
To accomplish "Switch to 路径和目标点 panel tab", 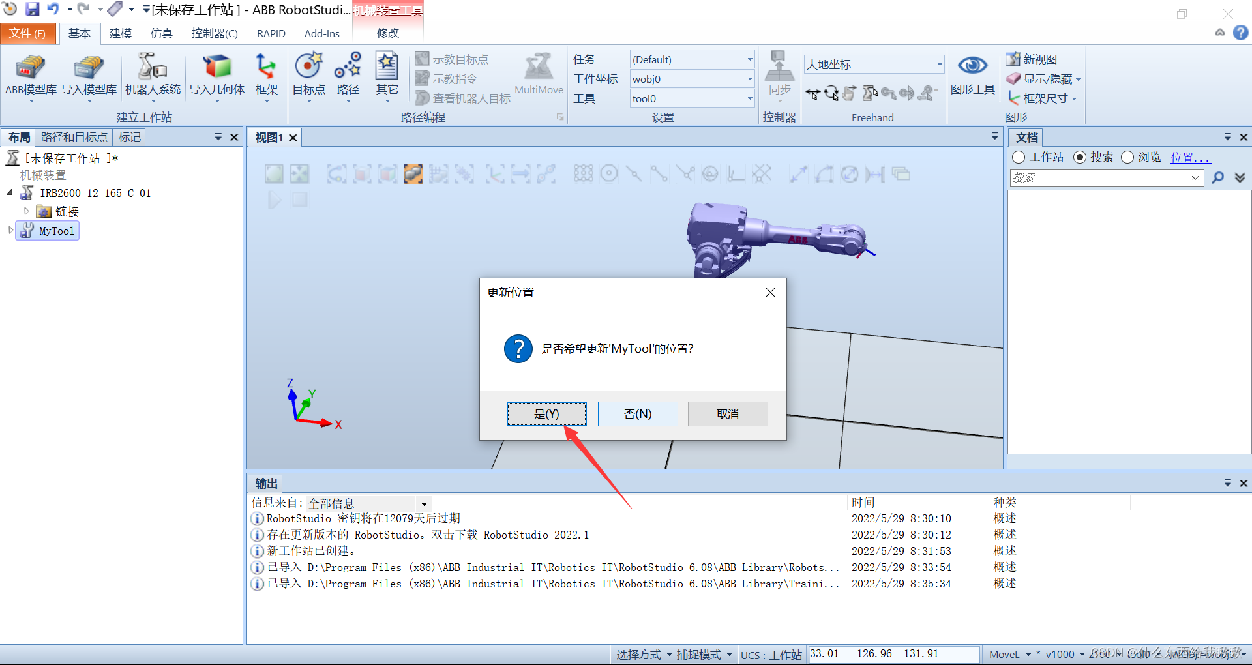I will tap(74, 137).
